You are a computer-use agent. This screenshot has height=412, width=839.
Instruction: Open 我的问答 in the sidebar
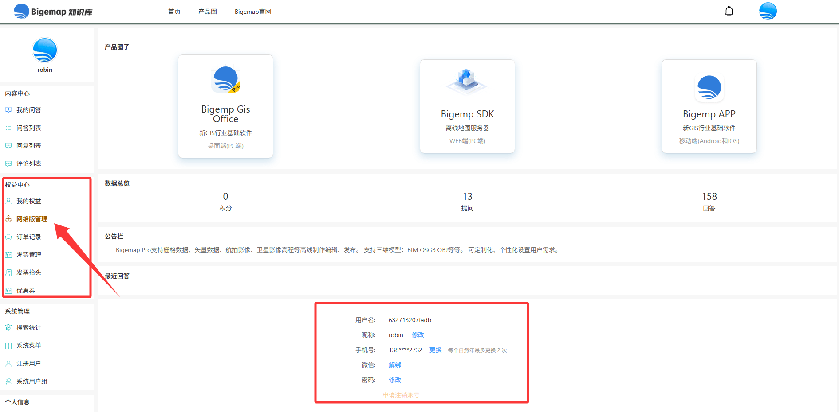29,110
